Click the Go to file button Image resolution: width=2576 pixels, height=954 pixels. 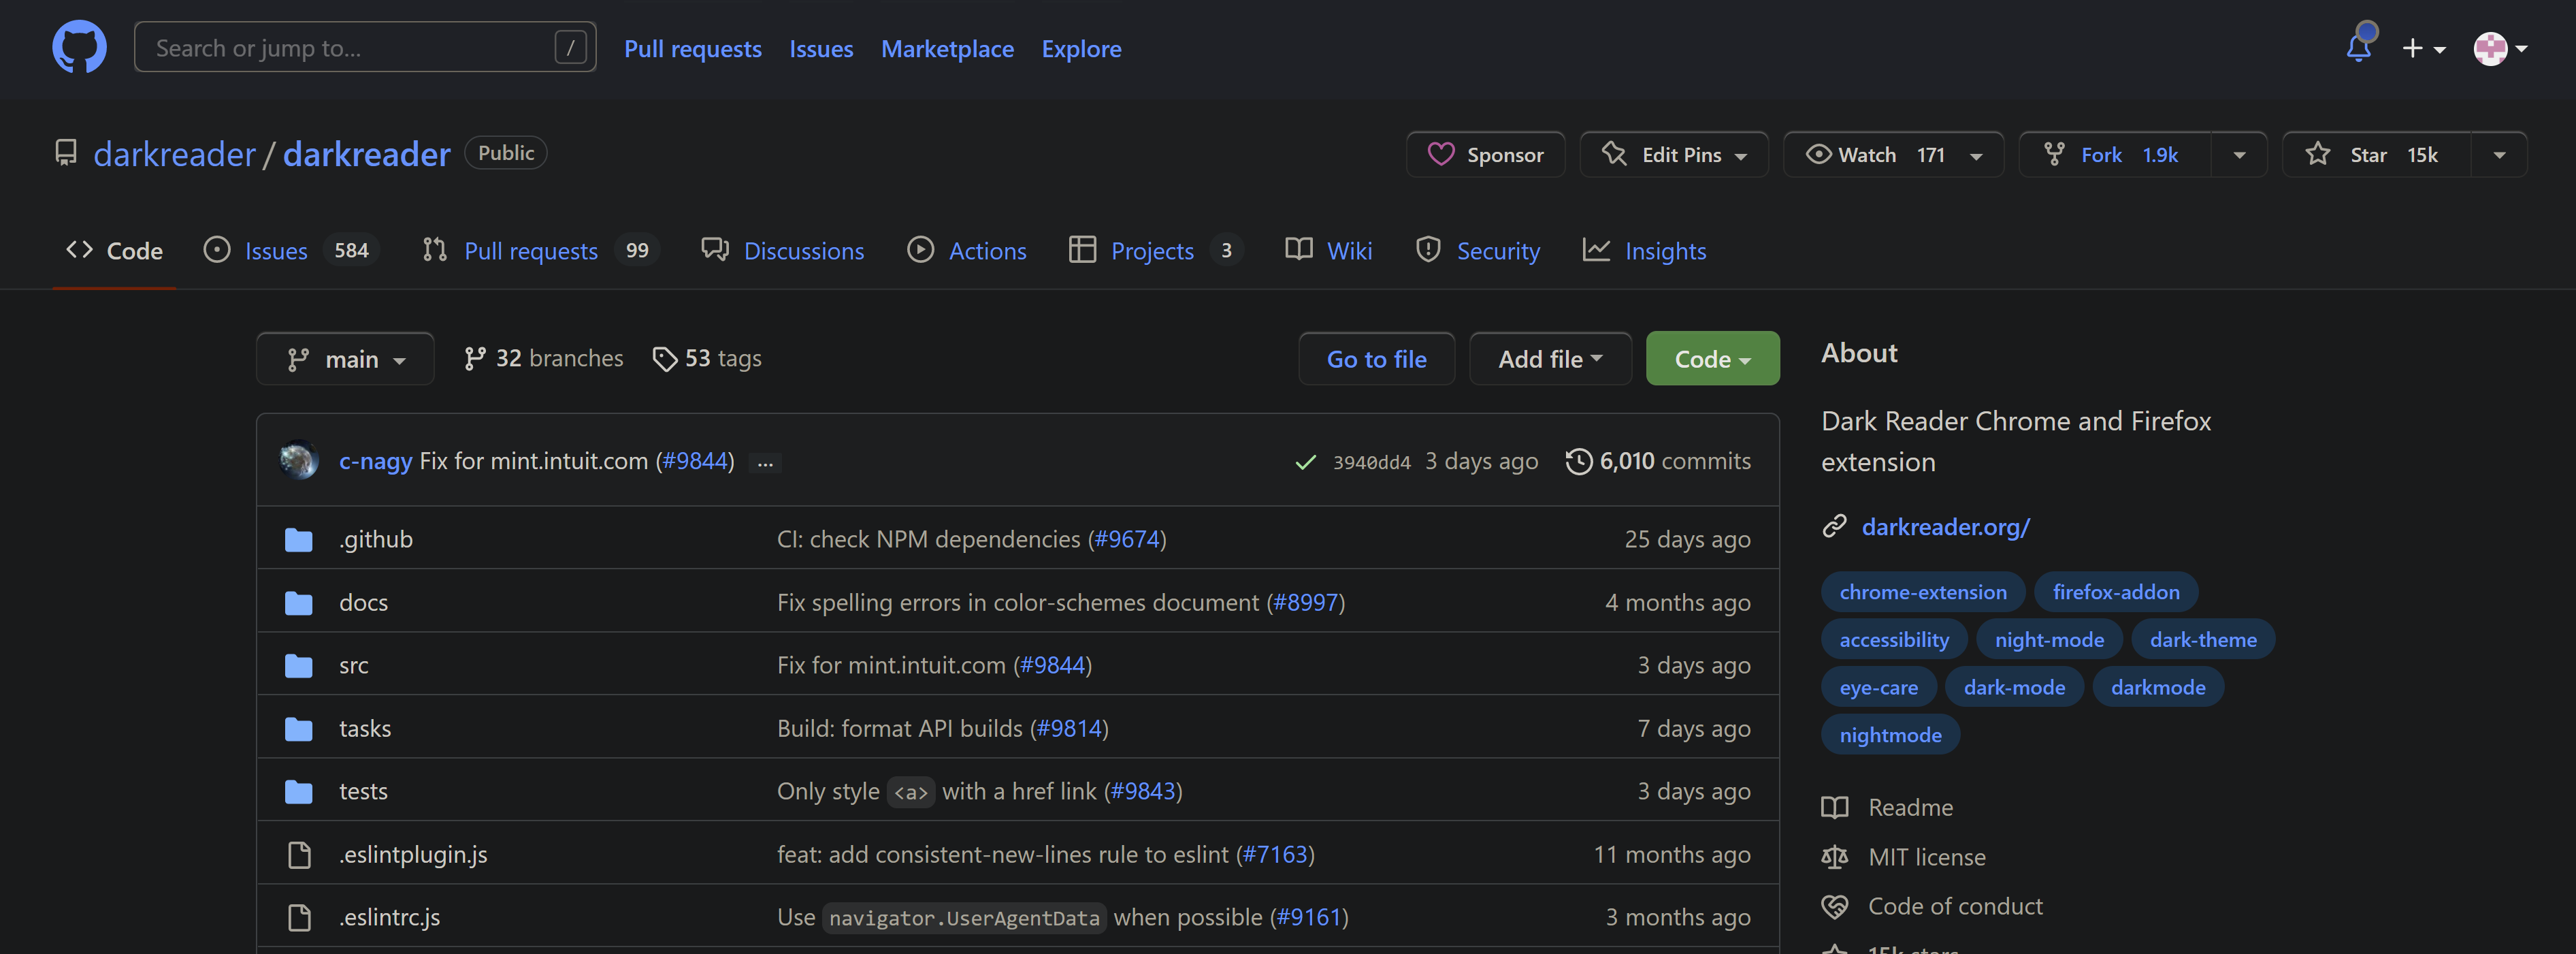tap(1376, 358)
